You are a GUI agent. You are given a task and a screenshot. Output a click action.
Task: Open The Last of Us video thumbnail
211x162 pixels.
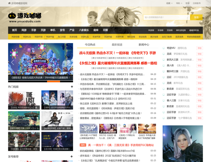[24, 100]
